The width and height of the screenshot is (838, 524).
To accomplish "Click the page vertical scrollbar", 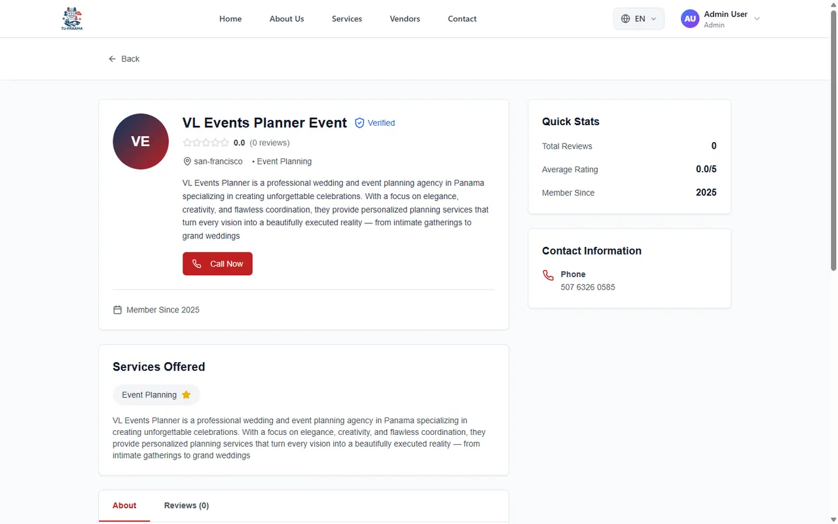I will [833, 141].
